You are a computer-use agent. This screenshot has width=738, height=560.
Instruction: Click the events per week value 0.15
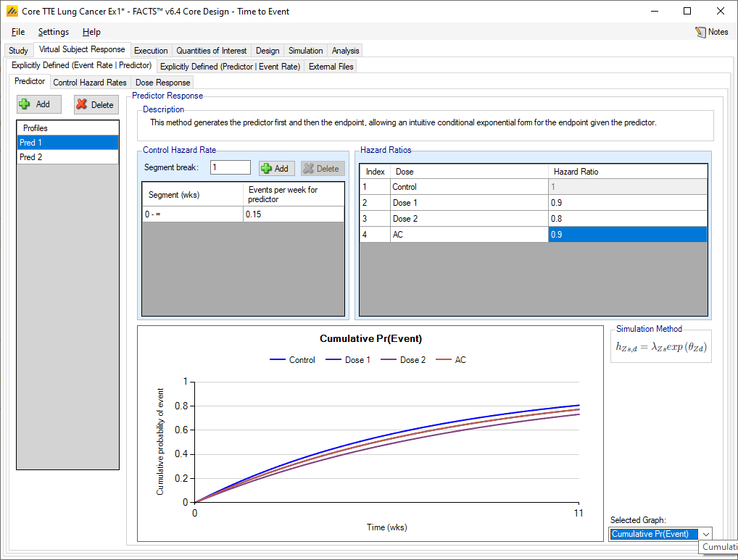[x=293, y=214]
